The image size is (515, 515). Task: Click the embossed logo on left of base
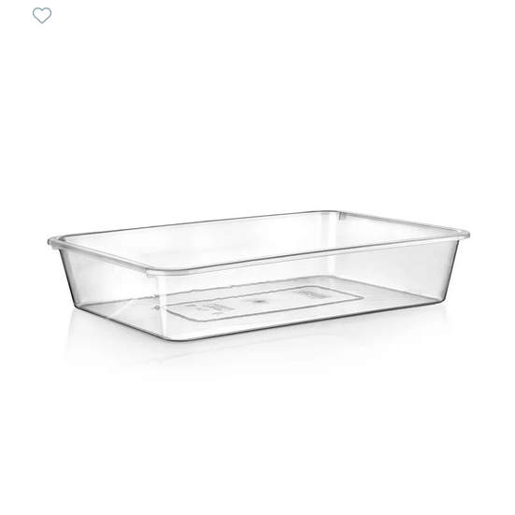click(219, 308)
